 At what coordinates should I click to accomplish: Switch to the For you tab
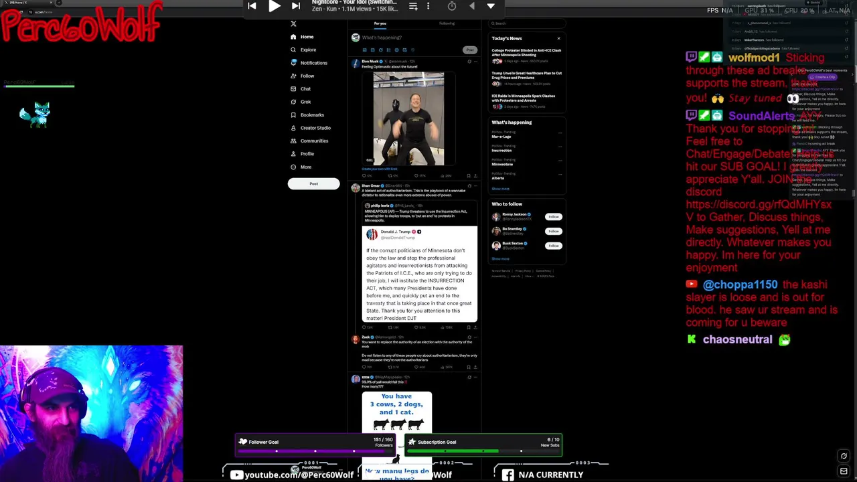pyautogui.click(x=380, y=23)
